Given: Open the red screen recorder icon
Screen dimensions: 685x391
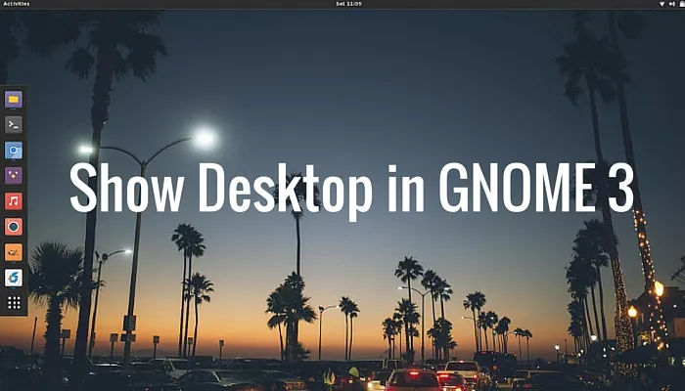Looking at the screenshot, I should click(x=14, y=227).
